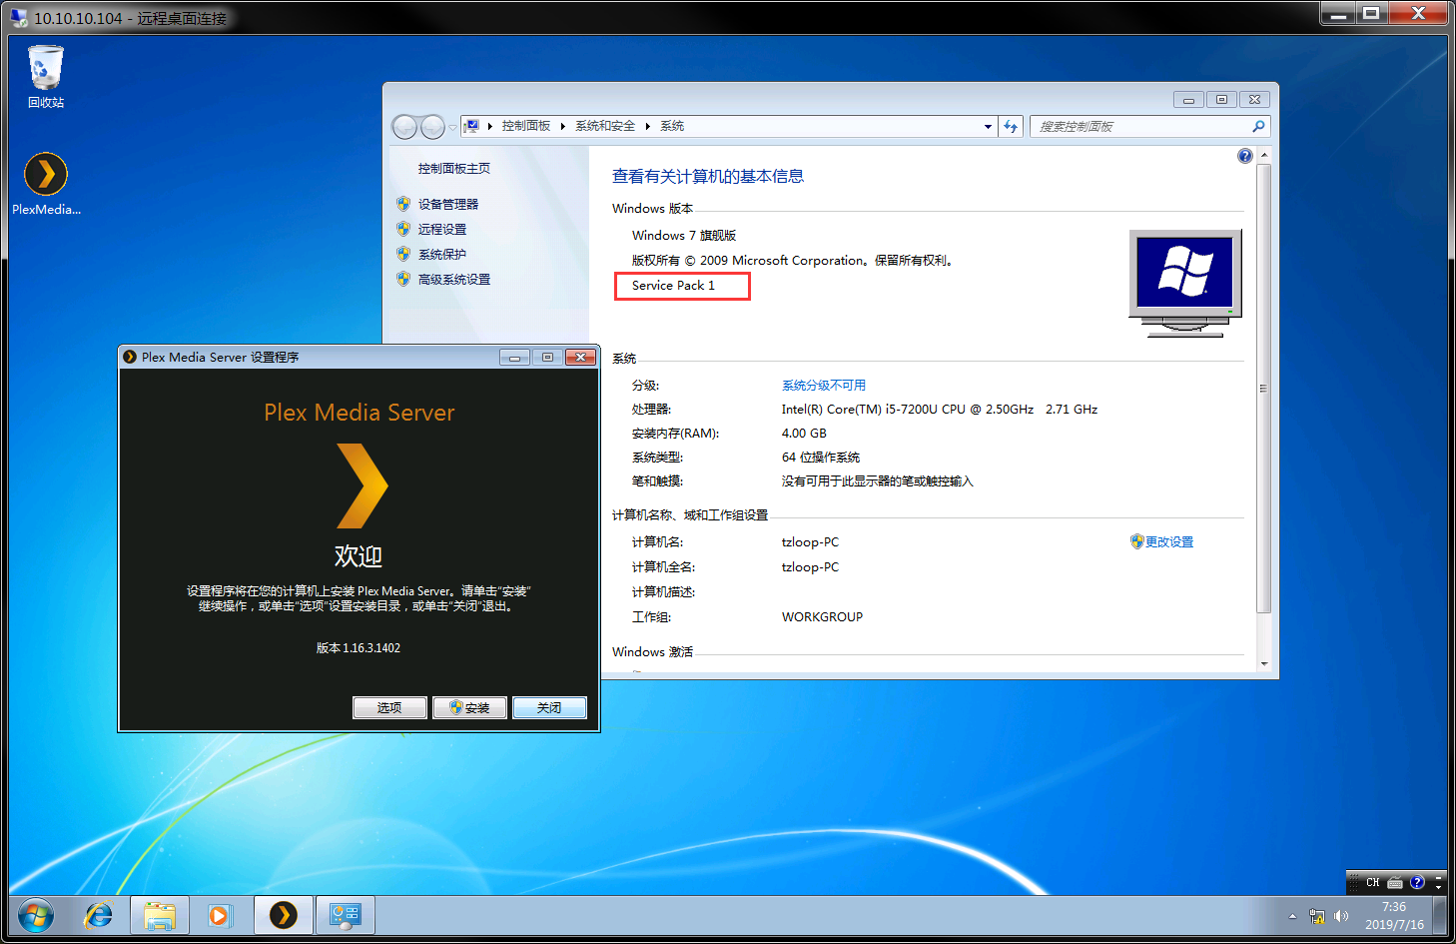The height and width of the screenshot is (944, 1456).
Task: Click the Windows Start orb
Action: (36, 914)
